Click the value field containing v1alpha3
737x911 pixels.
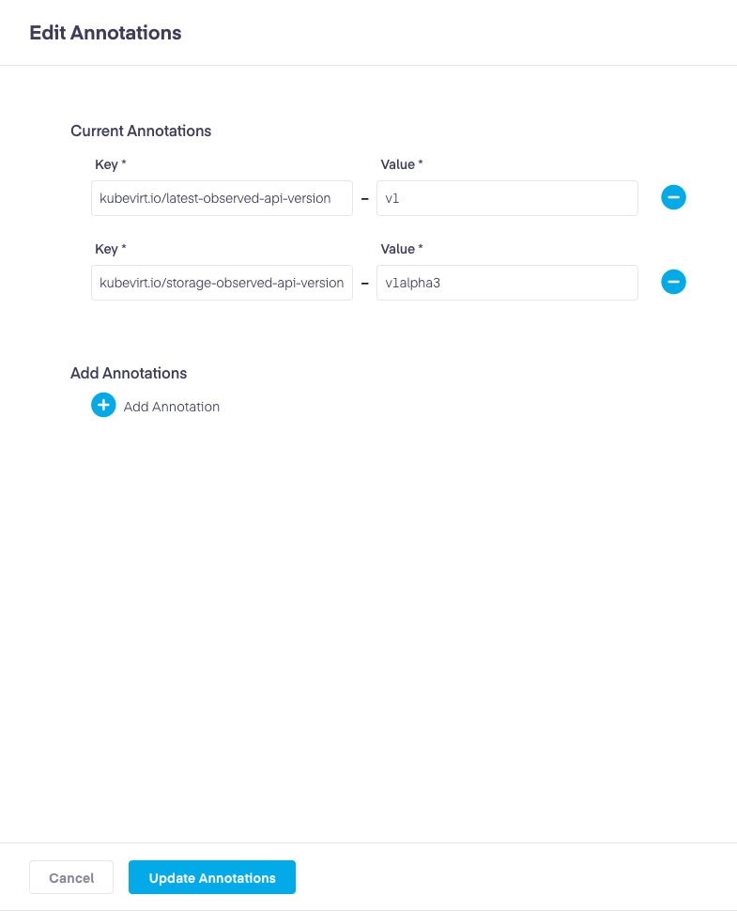tap(507, 283)
